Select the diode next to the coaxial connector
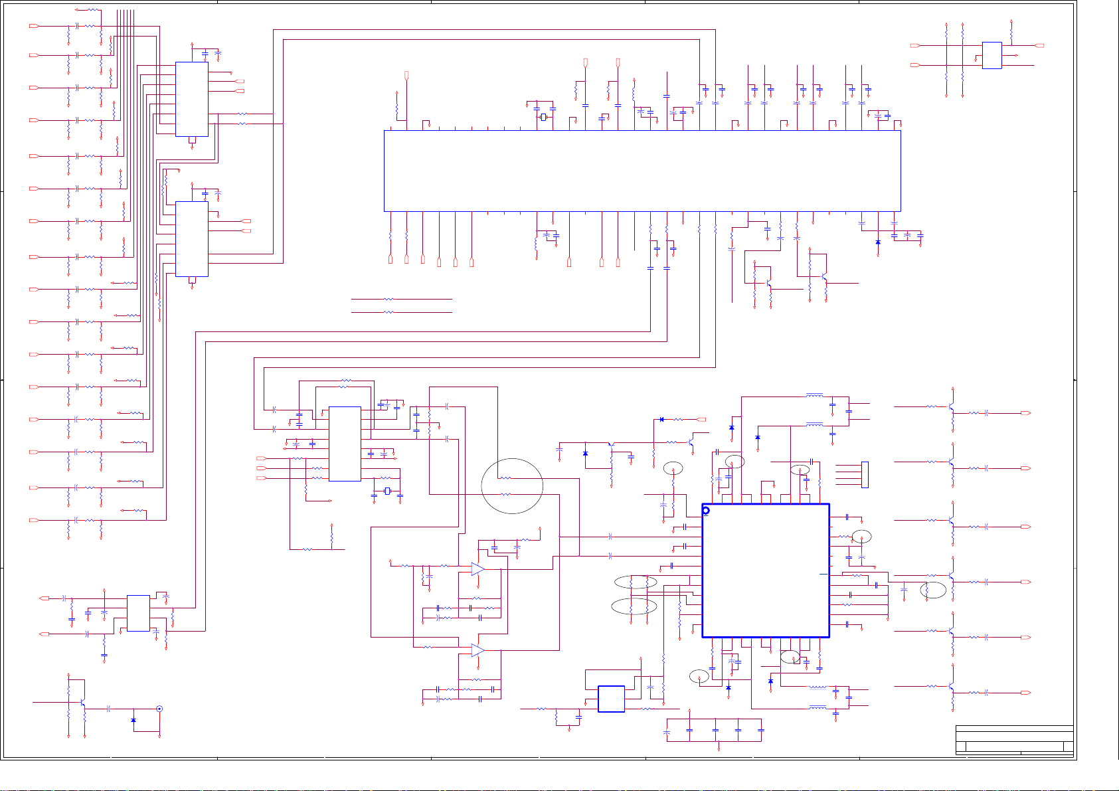The height and width of the screenshot is (791, 1119). tap(133, 720)
